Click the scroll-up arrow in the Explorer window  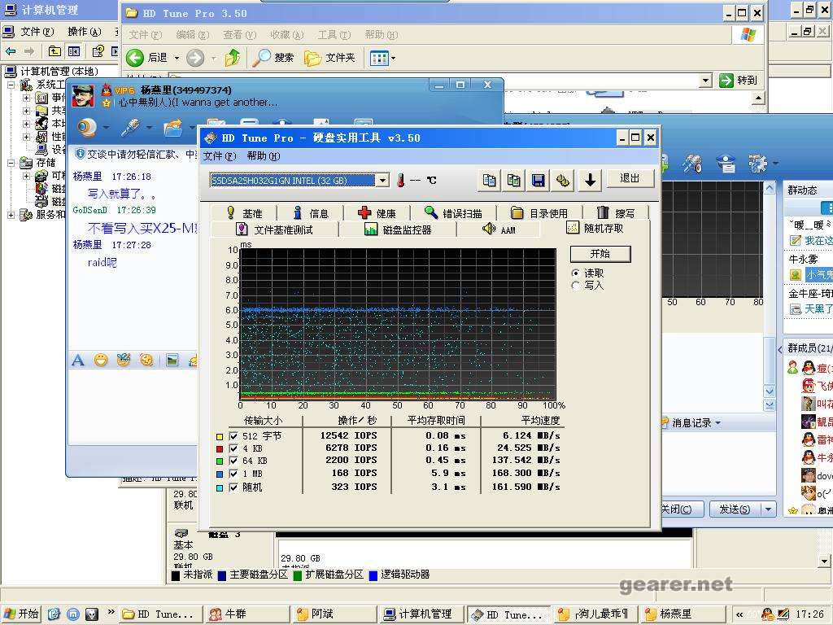click(x=758, y=98)
